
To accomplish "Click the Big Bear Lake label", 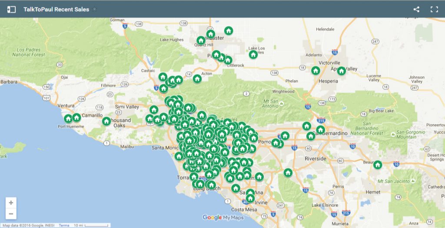I will tap(381, 111).
